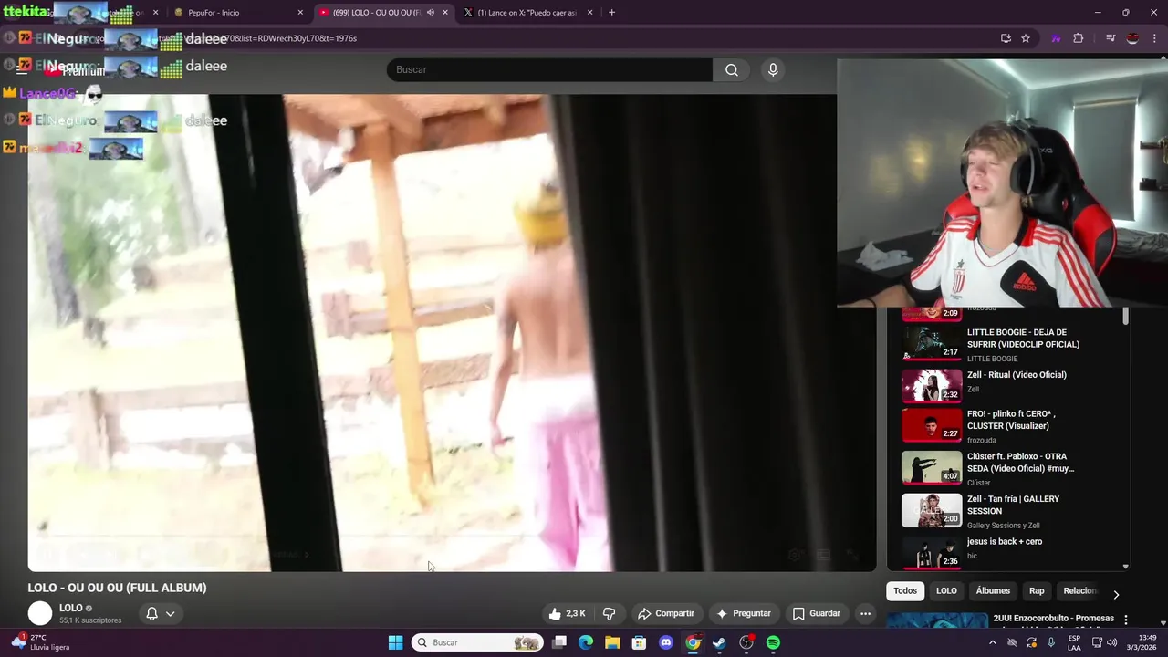1168x657 pixels.
Task: Open Microsoft Store from the taskbar
Action: tap(640, 642)
